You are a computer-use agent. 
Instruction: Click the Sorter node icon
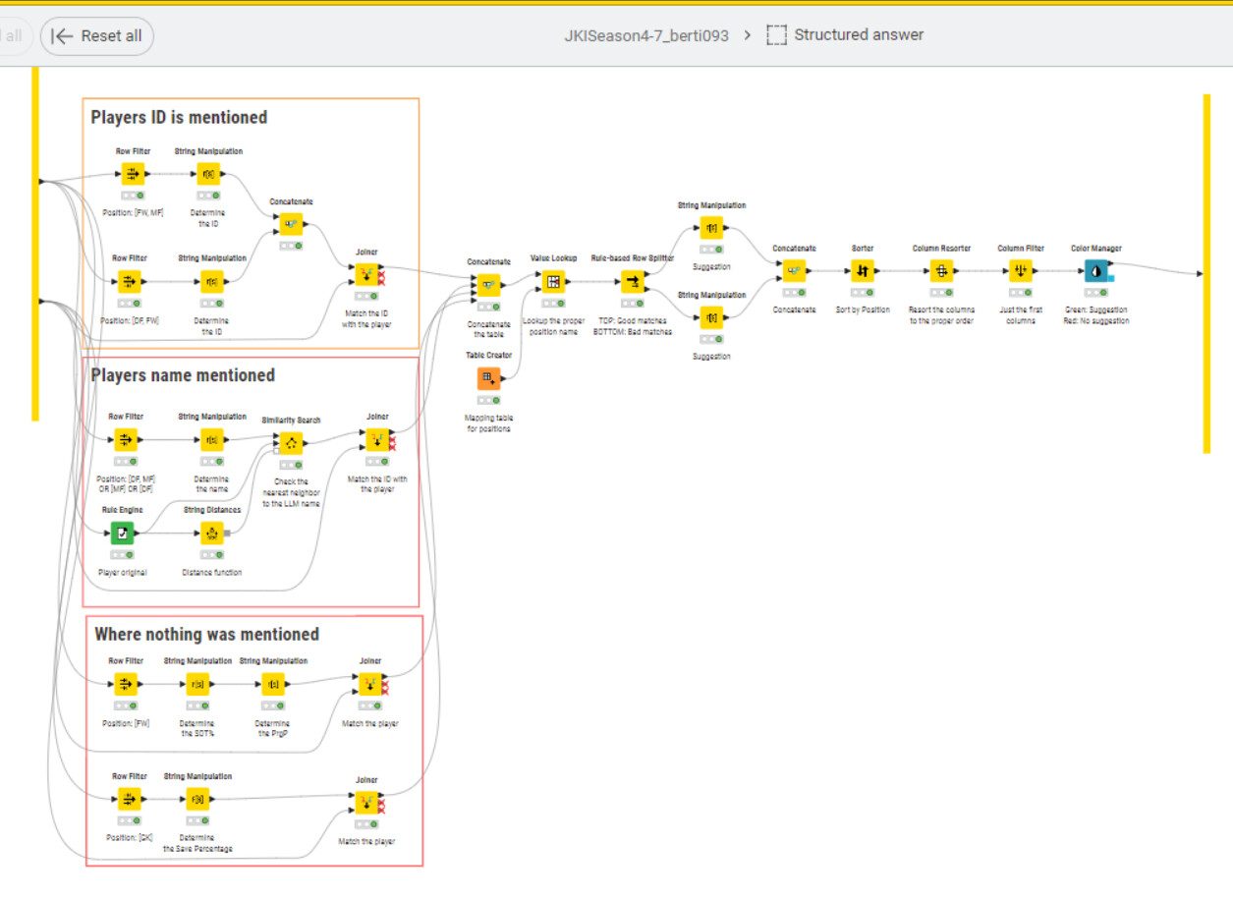pyautogui.click(x=862, y=270)
